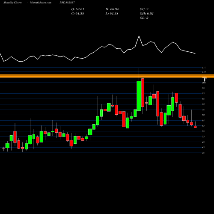
Task: Click the 73 price axis label
Action: point(203,115)
